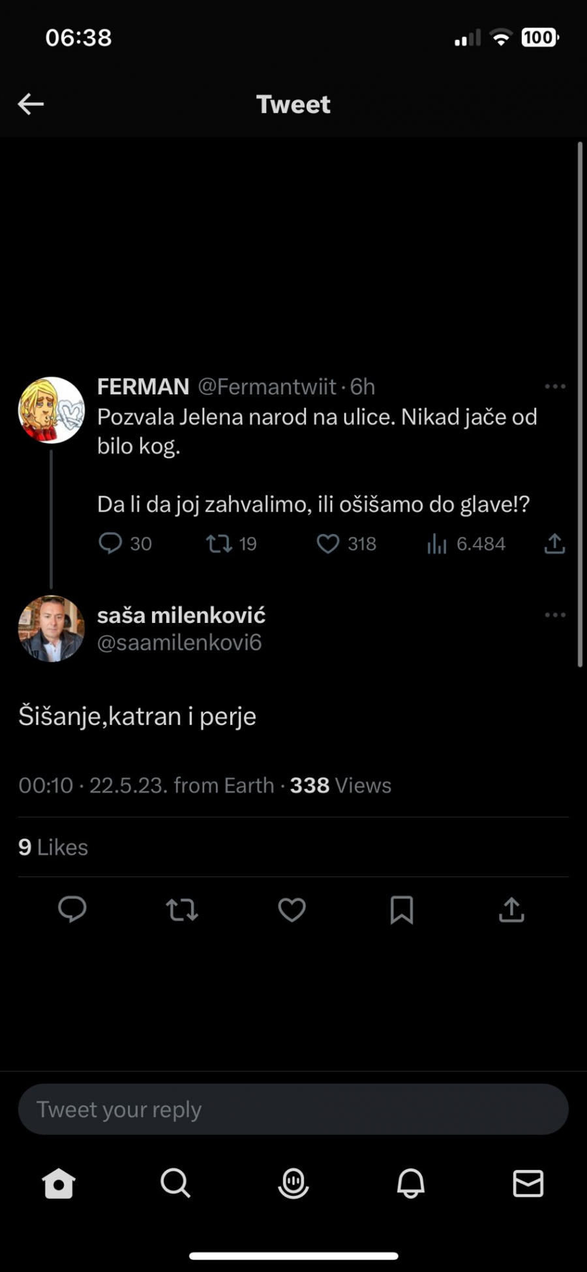Like the Šišanje, katran i perje tweet
The image size is (587, 1272).
click(x=292, y=910)
